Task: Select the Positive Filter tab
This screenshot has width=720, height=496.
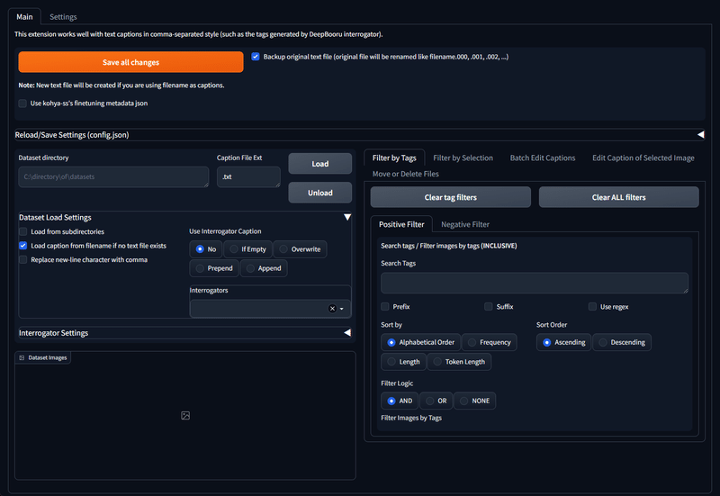Action: tap(401, 224)
